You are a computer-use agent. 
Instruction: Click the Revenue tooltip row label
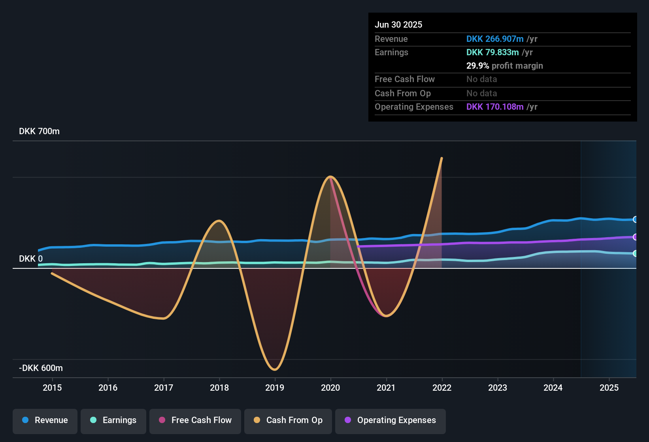(x=391, y=39)
